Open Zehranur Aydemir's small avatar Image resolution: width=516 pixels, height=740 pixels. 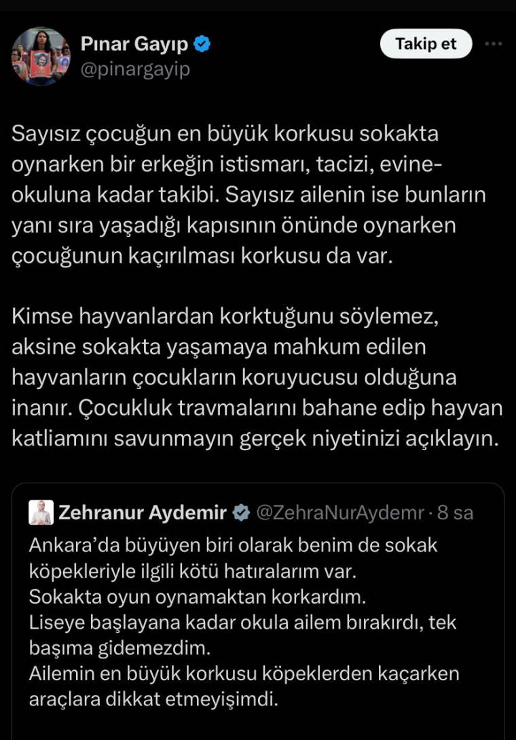coord(41,513)
